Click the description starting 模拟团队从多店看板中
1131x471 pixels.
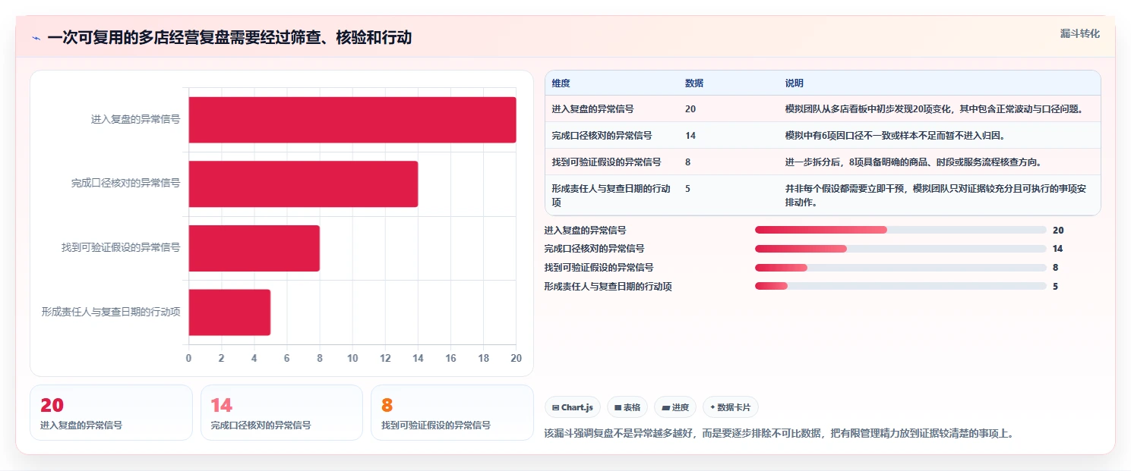pyautogui.click(x=934, y=109)
